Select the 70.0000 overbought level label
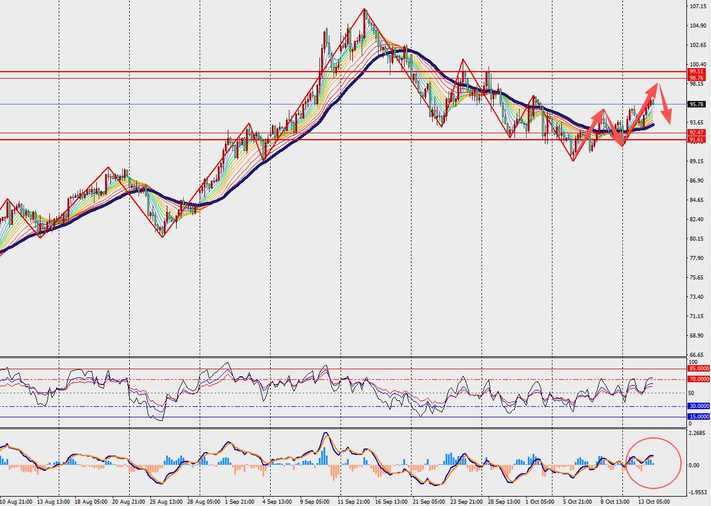This screenshot has width=711, height=506. (699, 379)
